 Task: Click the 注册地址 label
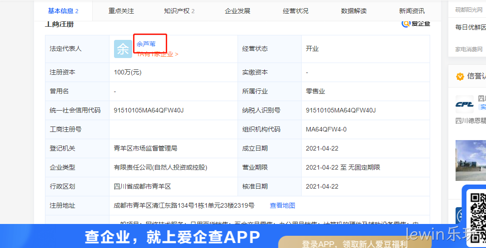pos(62,205)
